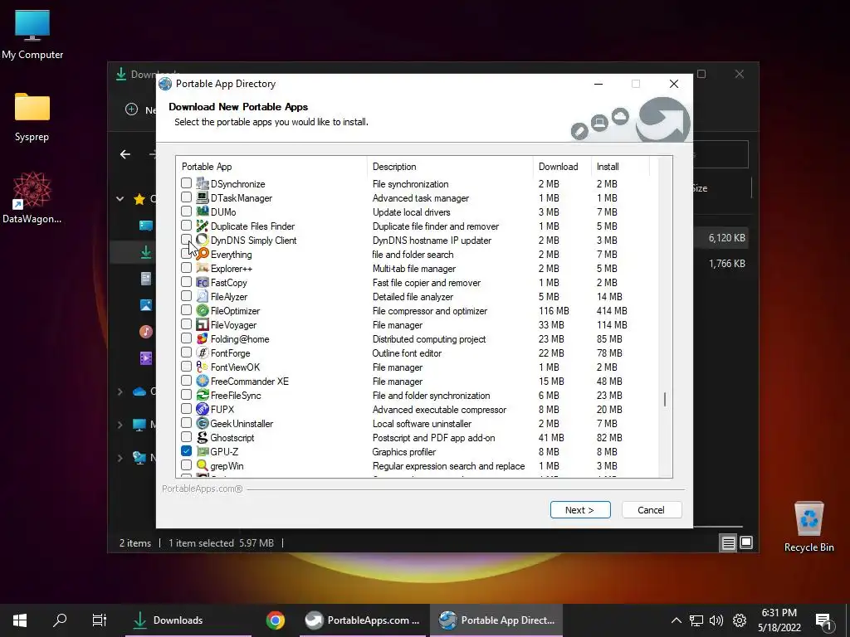850x637 pixels.
Task: Click the GPU-Z app icon
Action: [x=203, y=451]
